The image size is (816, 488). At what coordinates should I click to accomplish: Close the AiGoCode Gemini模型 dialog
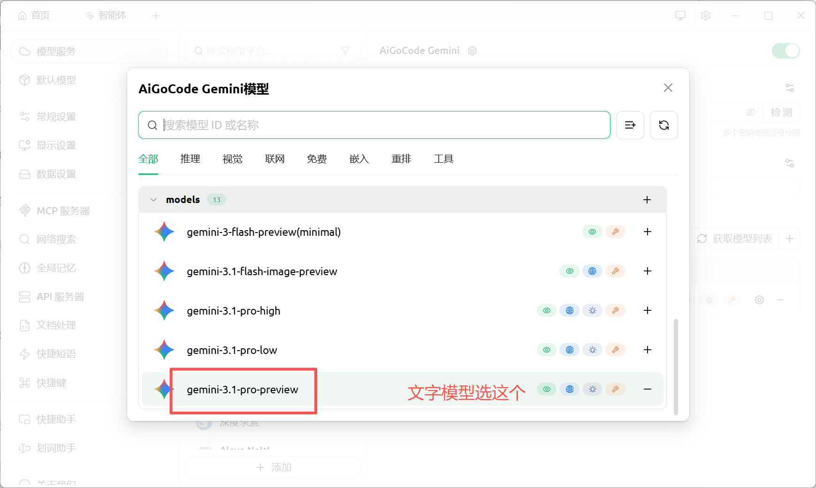(x=668, y=88)
